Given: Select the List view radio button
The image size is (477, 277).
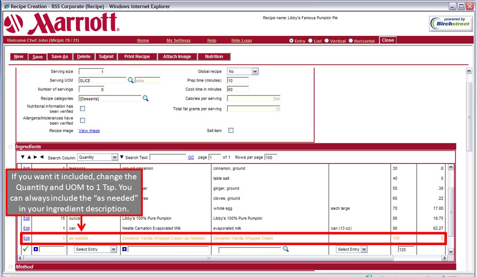Looking at the screenshot, I should (x=310, y=41).
